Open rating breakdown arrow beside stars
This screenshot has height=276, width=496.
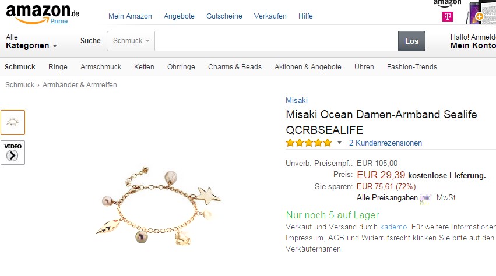tap(339, 143)
